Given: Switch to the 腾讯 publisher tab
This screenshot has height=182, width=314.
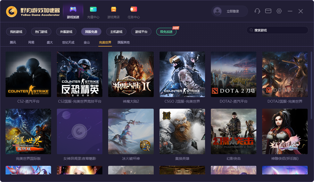Looking at the screenshot, I should pos(13,42).
